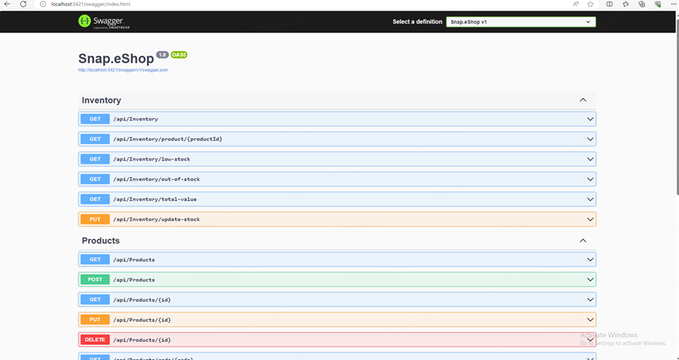Viewport: 679px width, 360px height.
Task: Click the POST /api/Products method button
Action: coord(95,279)
